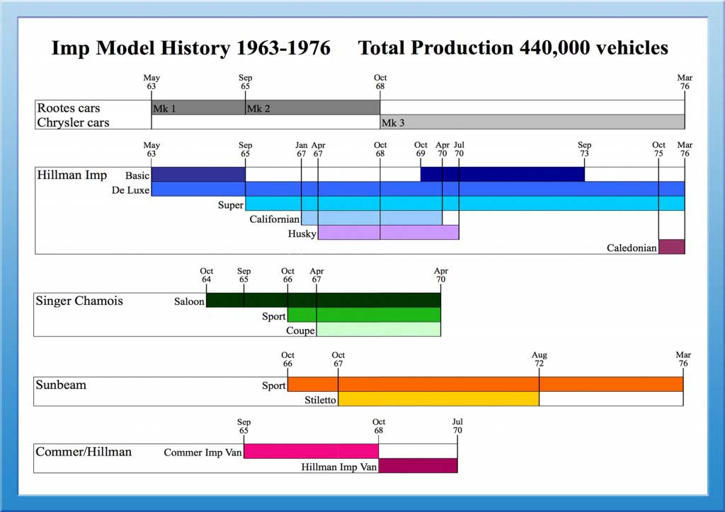The height and width of the screenshot is (512, 725).
Task: Select the "Sunbeam" section label
Action: pos(61,385)
